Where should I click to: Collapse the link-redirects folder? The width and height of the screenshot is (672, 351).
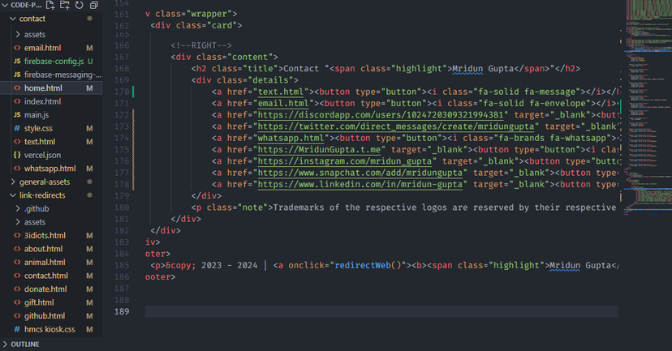click(13, 195)
